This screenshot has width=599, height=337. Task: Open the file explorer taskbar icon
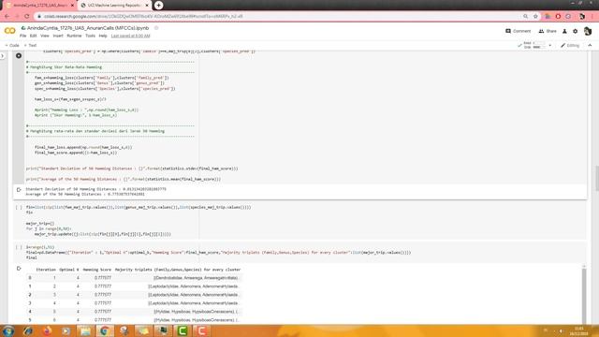(85, 330)
